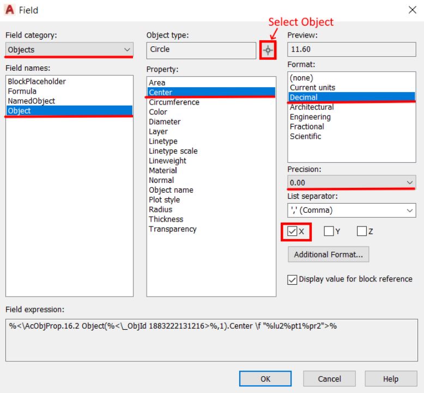424x393 pixels.
Task: Select the Linetype scale property
Action: 211,151
